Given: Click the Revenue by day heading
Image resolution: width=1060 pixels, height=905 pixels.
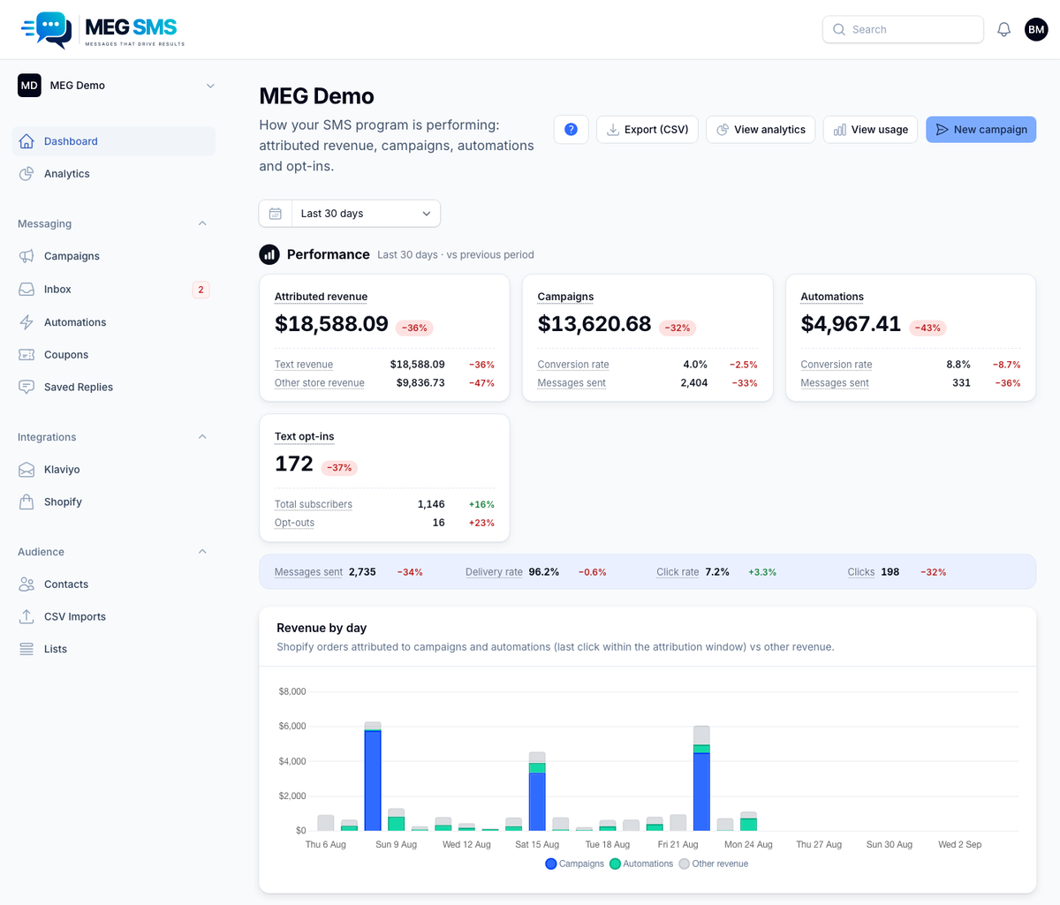Looking at the screenshot, I should tap(322, 628).
